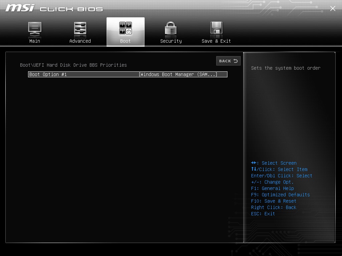Click the Save & Exit floppy disk icon

pyautogui.click(x=216, y=29)
